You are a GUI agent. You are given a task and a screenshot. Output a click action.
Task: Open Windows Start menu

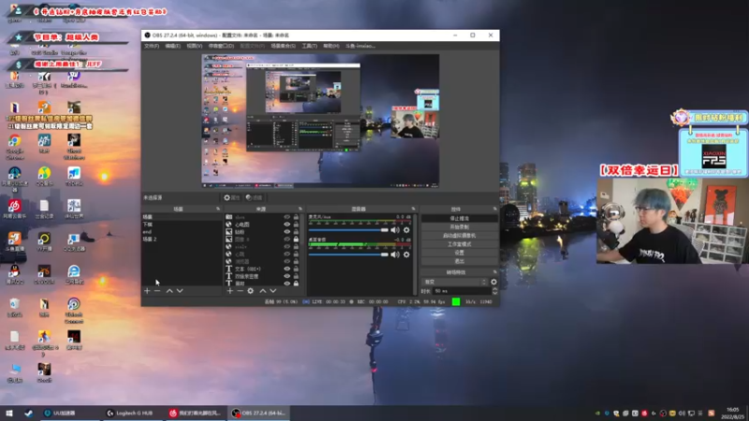click(9, 413)
